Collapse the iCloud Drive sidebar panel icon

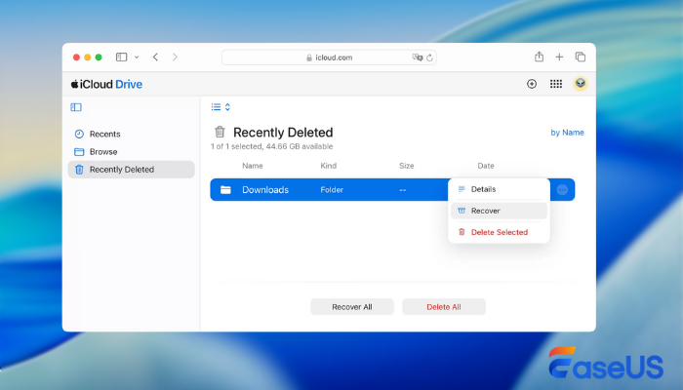76,107
